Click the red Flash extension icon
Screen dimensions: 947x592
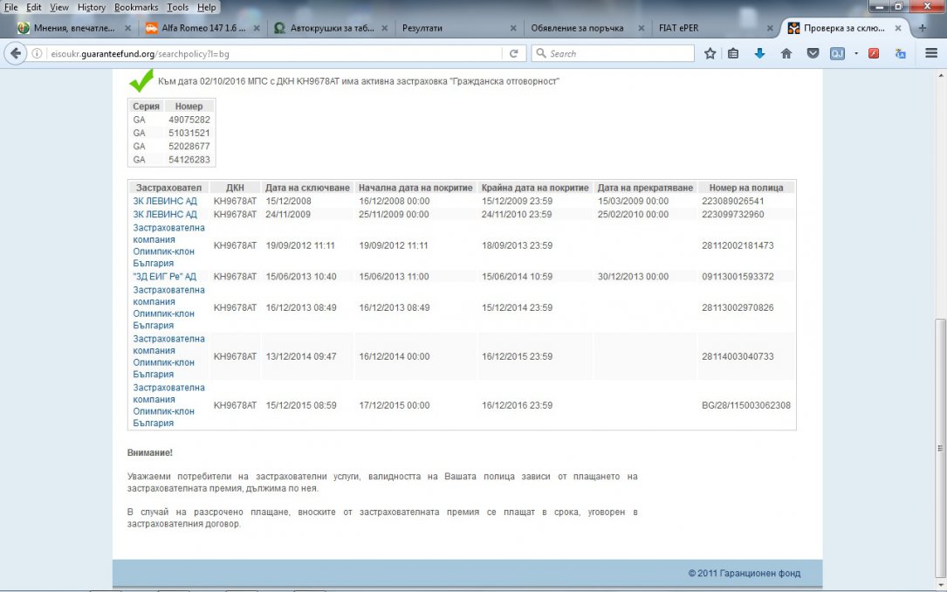point(873,53)
